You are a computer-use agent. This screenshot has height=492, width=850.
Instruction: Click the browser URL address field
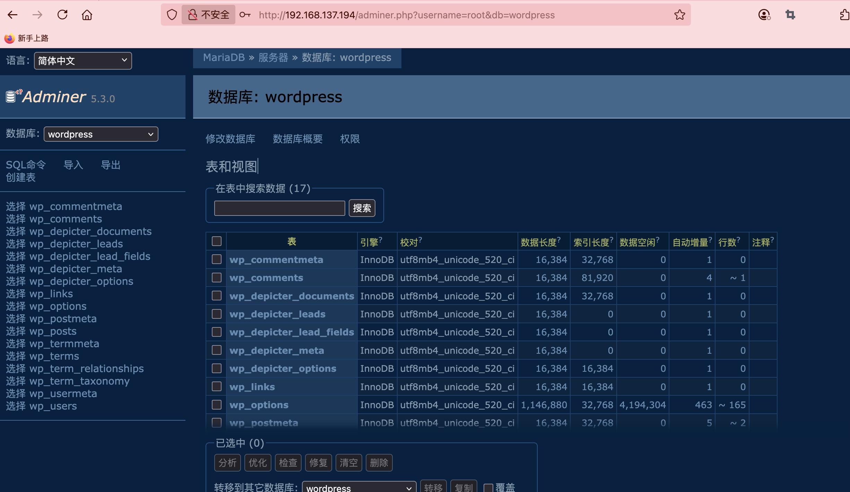click(407, 15)
